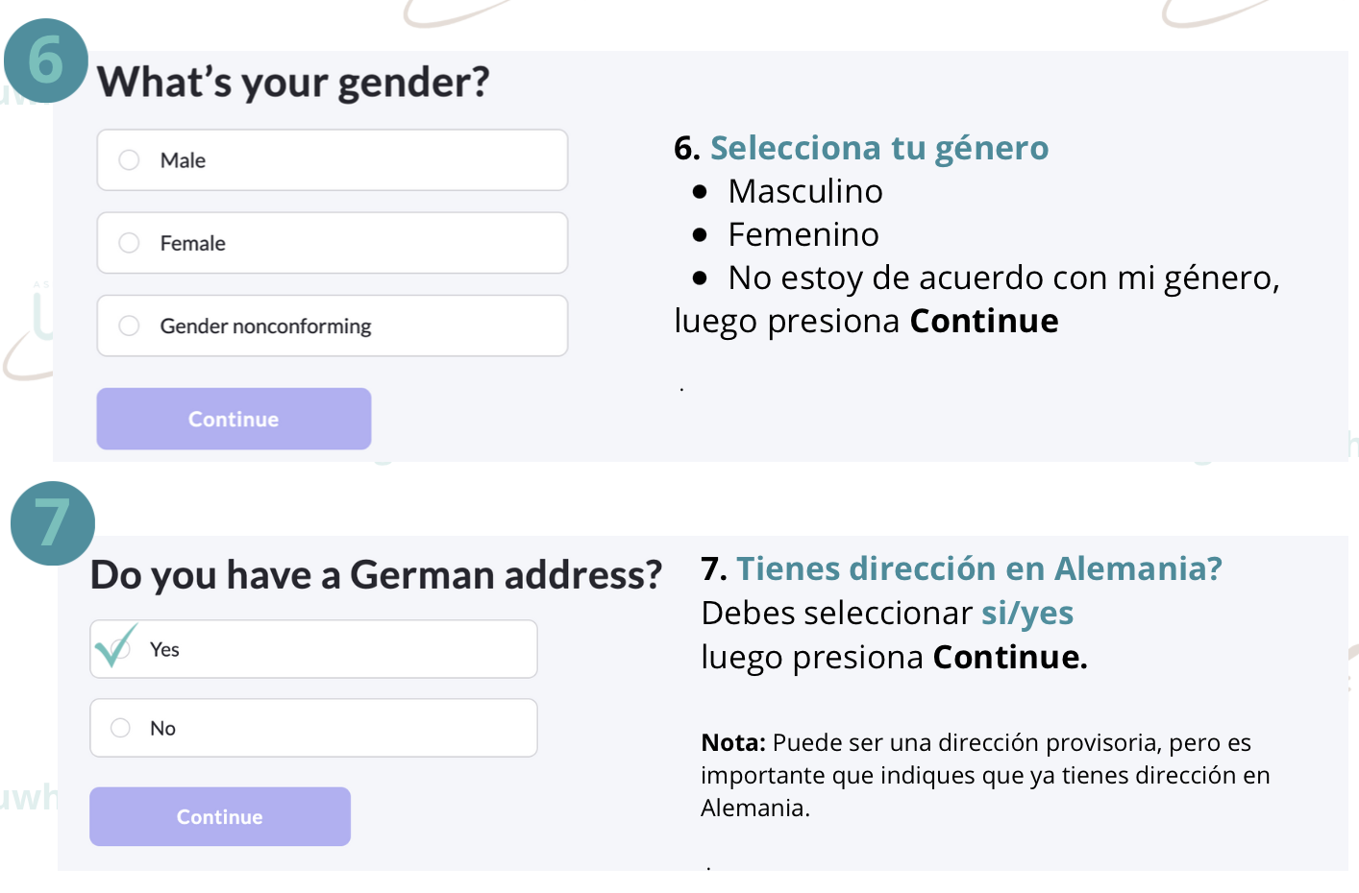1359x893 pixels.
Task: Click the highlighted "si/yes" text
Action: point(1026,613)
